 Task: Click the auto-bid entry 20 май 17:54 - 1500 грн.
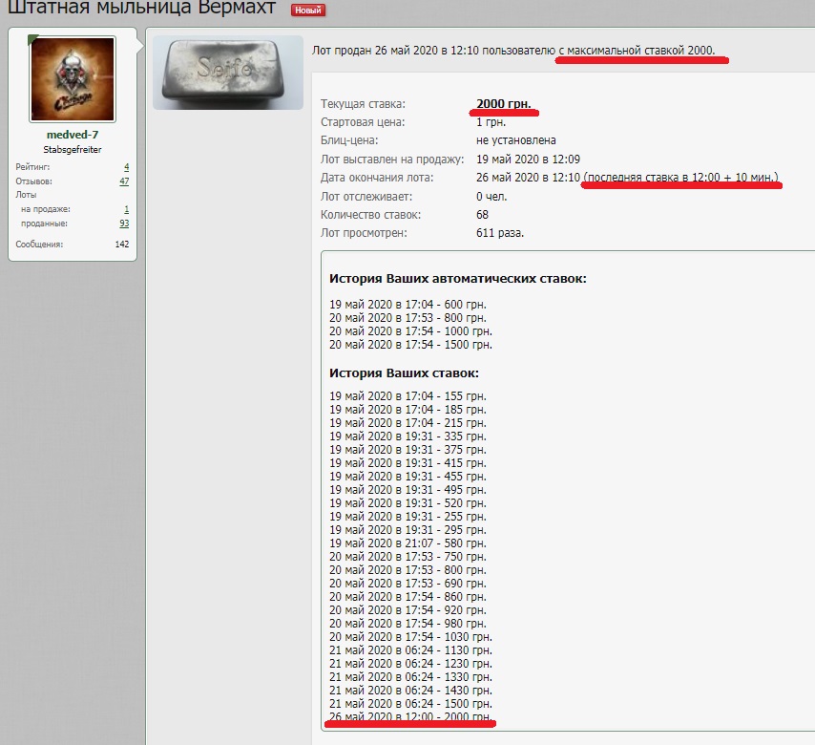(x=410, y=345)
